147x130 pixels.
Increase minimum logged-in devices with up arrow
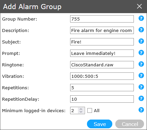pos(81,109)
